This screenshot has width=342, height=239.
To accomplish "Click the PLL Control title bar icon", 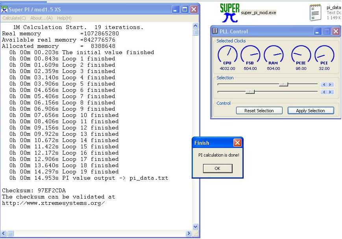I will (215, 31).
